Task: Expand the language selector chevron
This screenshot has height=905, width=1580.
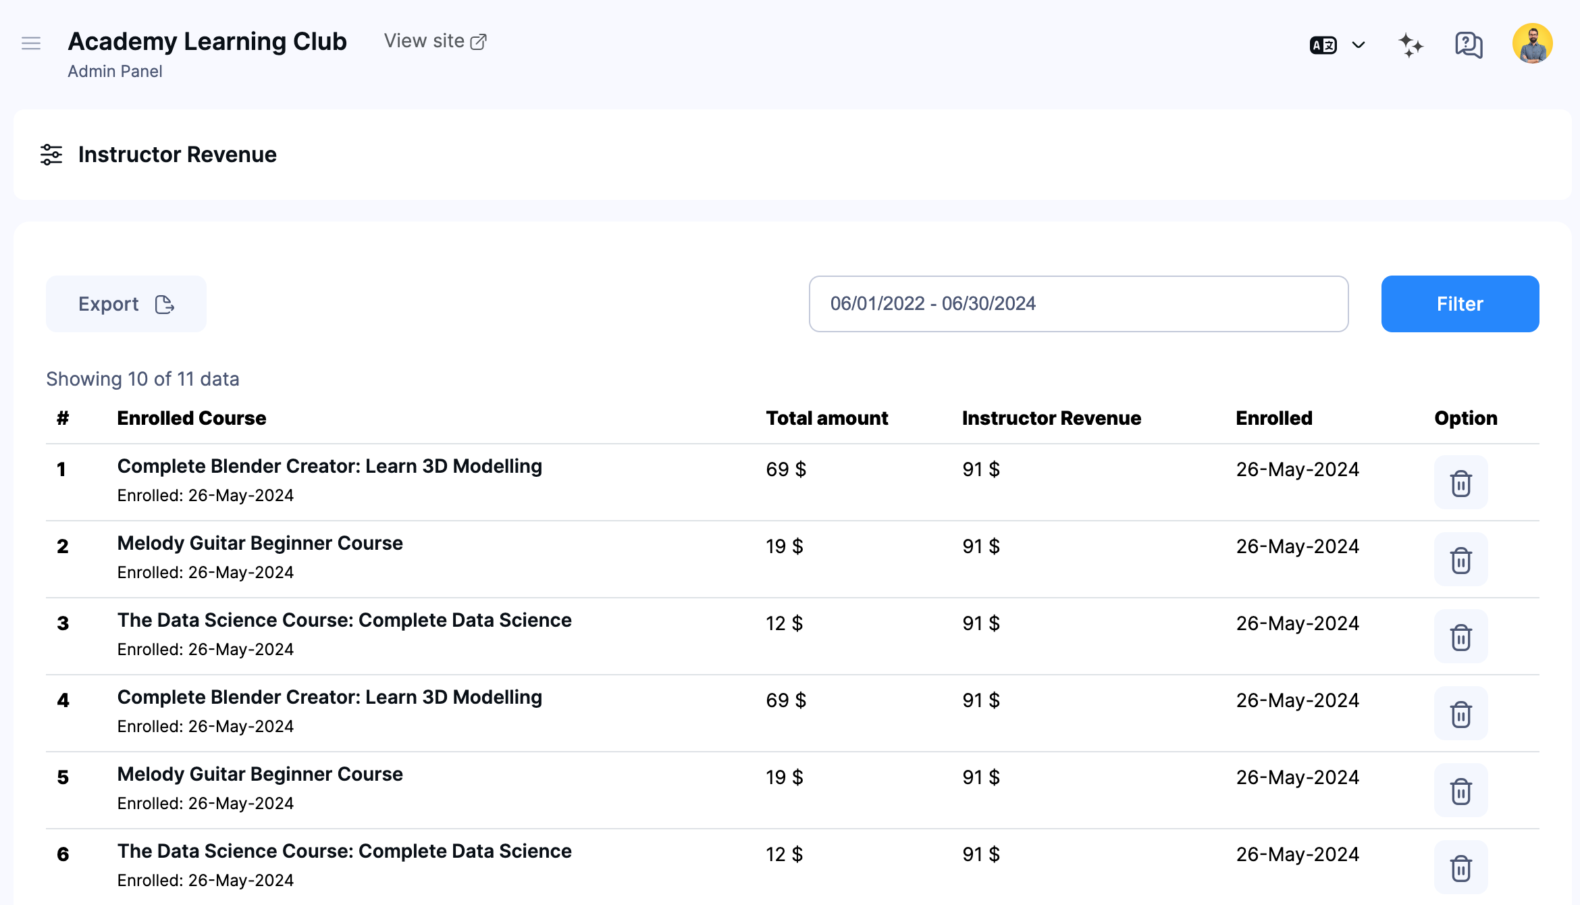Action: point(1358,44)
